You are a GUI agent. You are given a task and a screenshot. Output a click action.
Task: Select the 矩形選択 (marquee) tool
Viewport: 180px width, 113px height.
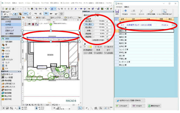click(9, 42)
